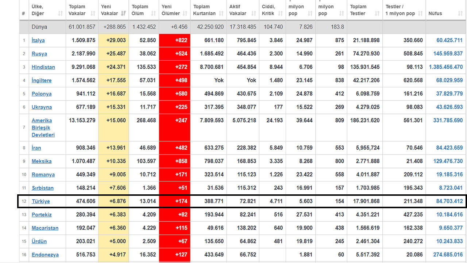Sort by the Ülke, Diğer column arrows
467x263 pixels.
coord(60,14)
